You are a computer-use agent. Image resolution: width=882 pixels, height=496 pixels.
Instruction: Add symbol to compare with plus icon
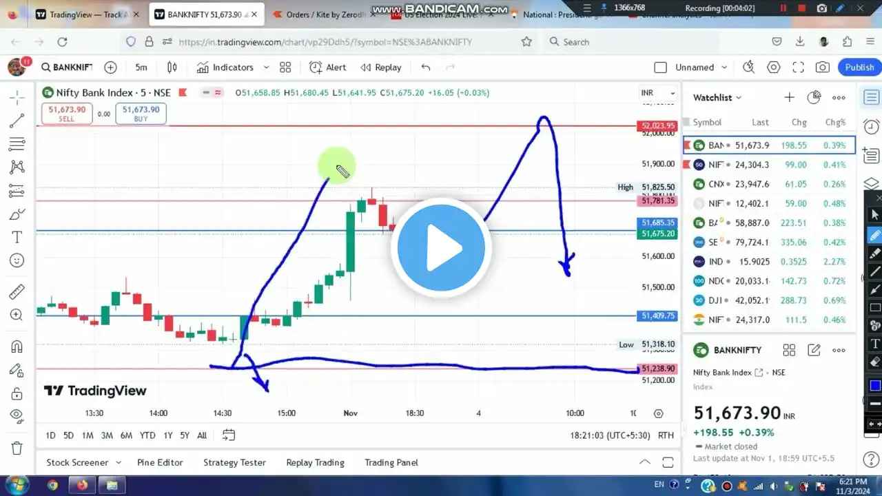click(x=110, y=67)
